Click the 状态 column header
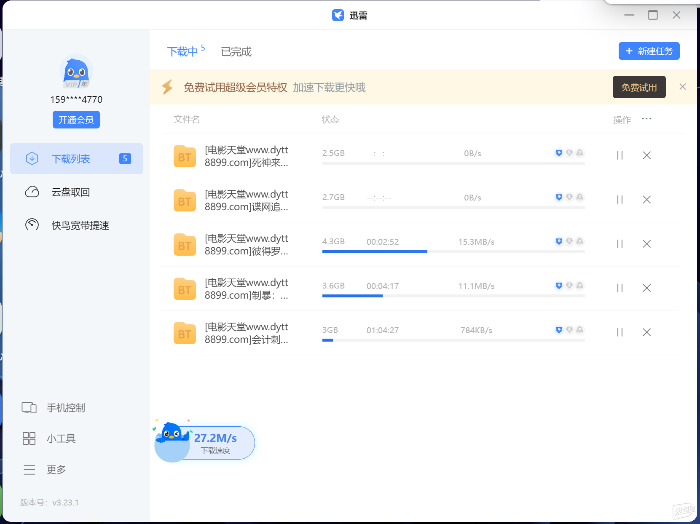This screenshot has height=524, width=700. [330, 119]
